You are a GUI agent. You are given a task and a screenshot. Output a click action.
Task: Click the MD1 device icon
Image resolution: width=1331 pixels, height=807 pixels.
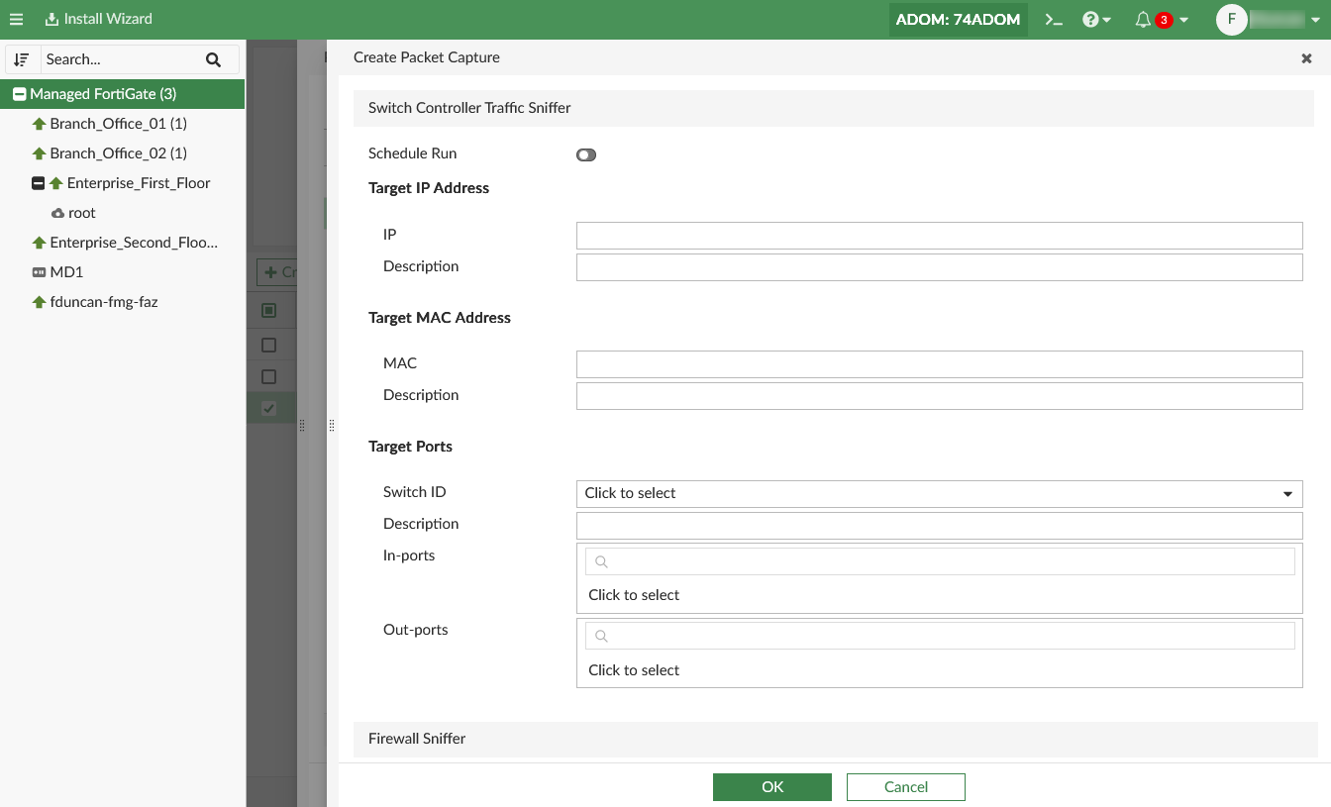(40, 272)
